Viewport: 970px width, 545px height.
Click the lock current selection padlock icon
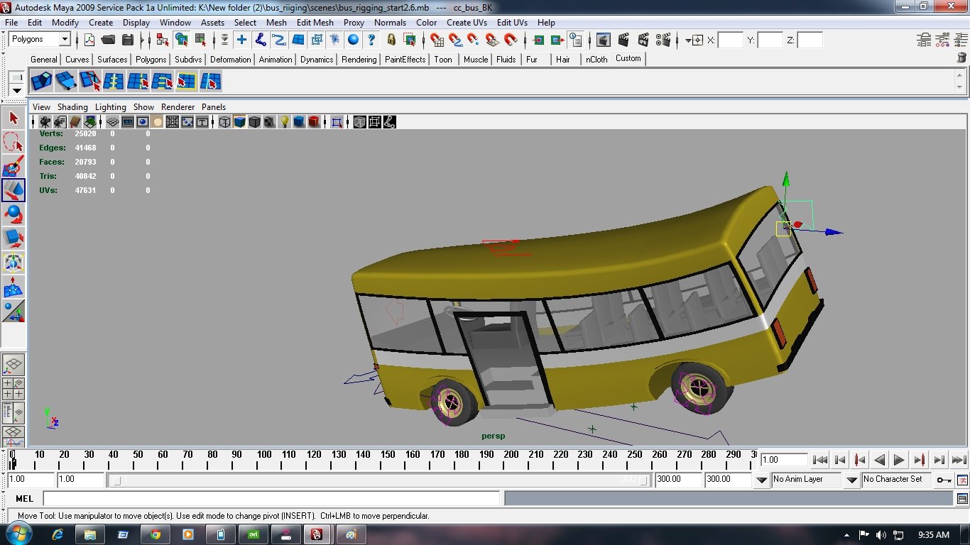point(391,40)
